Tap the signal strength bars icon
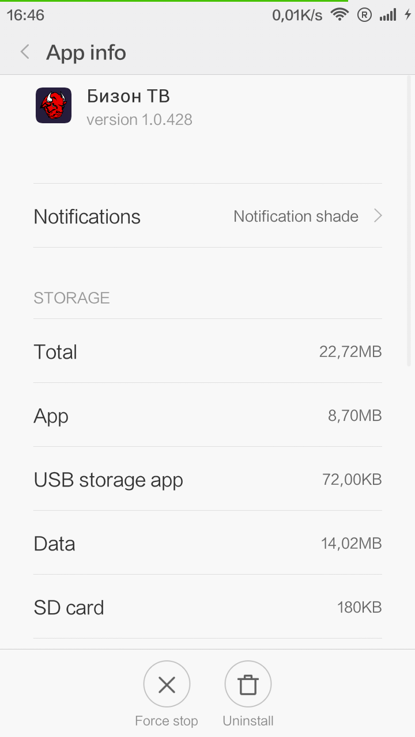The width and height of the screenshot is (415, 737). point(388,15)
